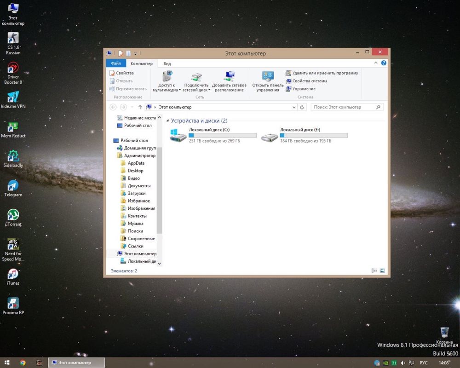Image resolution: width=460 pixels, height=368 pixels.
Task: Select the Mem Reduct desktop shortcut
Action: (x=13, y=129)
